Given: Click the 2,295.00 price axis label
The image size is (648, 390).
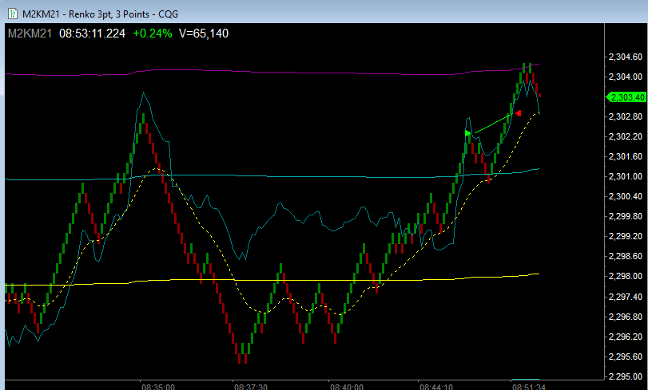Looking at the screenshot, I should coord(626,376).
